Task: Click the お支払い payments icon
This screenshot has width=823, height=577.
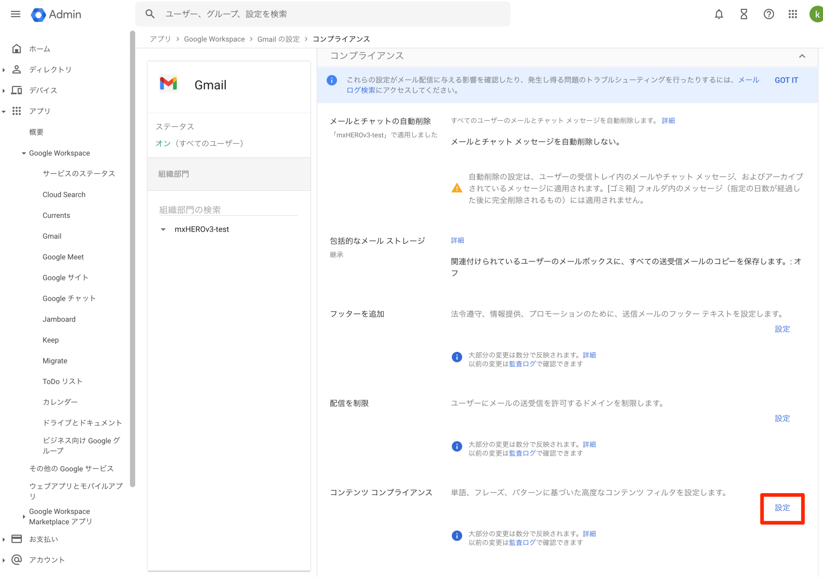Action: (x=16, y=539)
